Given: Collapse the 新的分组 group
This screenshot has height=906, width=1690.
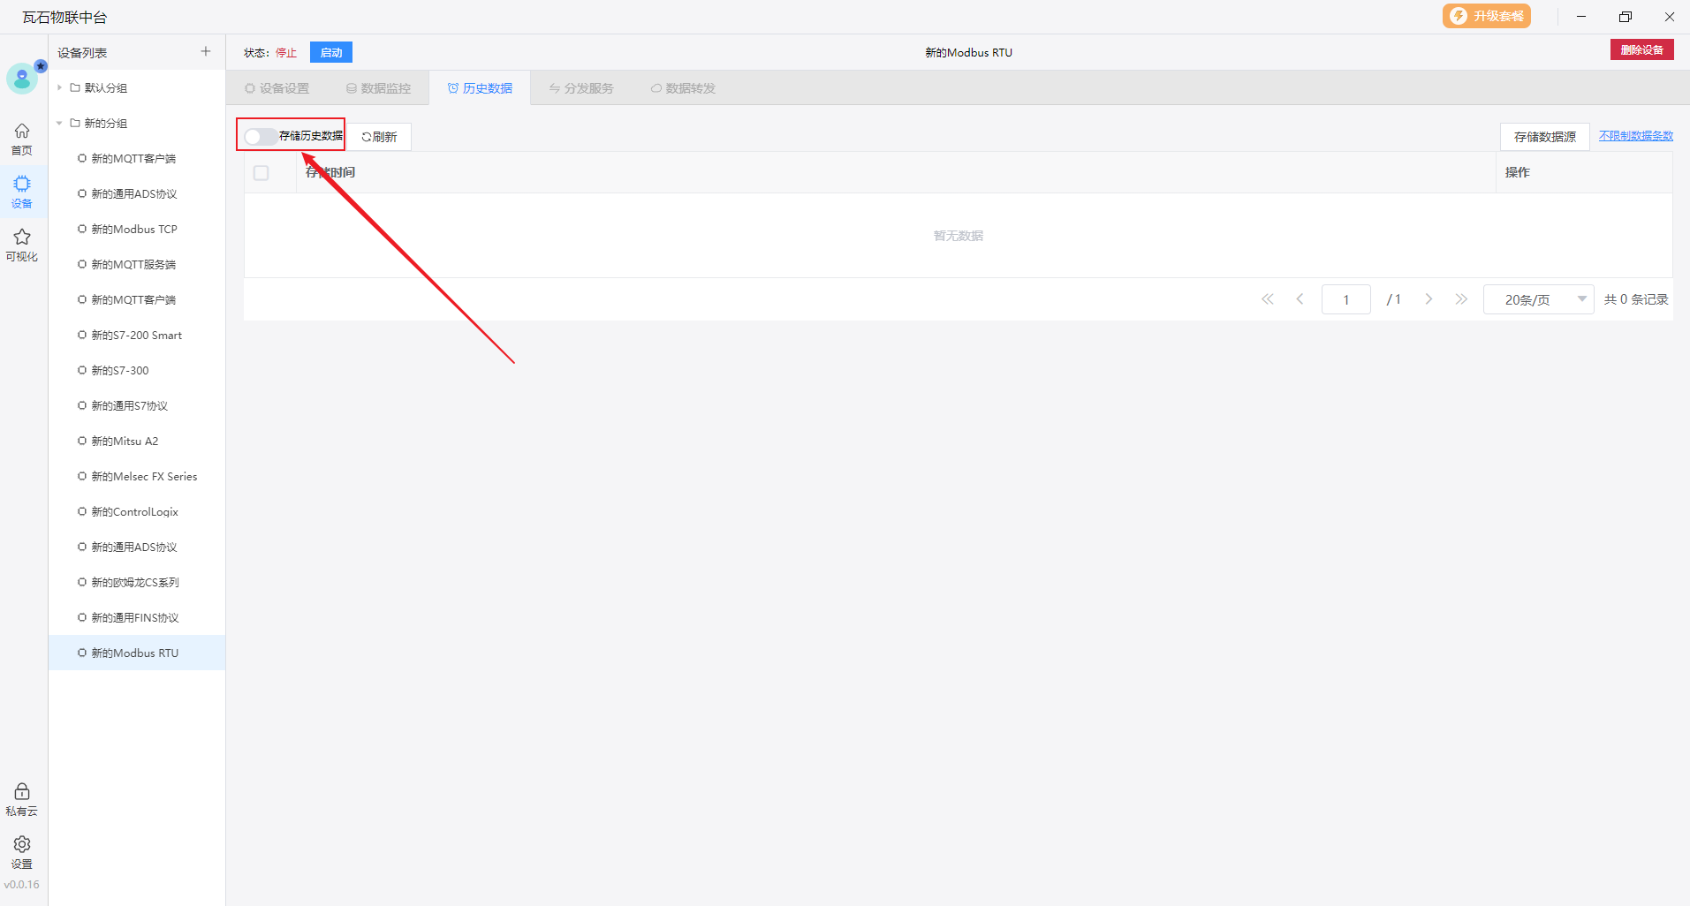Looking at the screenshot, I should pyautogui.click(x=60, y=123).
